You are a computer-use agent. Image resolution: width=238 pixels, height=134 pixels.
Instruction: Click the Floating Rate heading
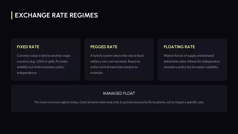coord(179,47)
